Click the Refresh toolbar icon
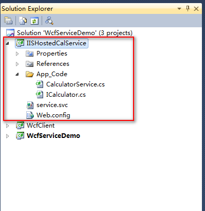 point(34,21)
